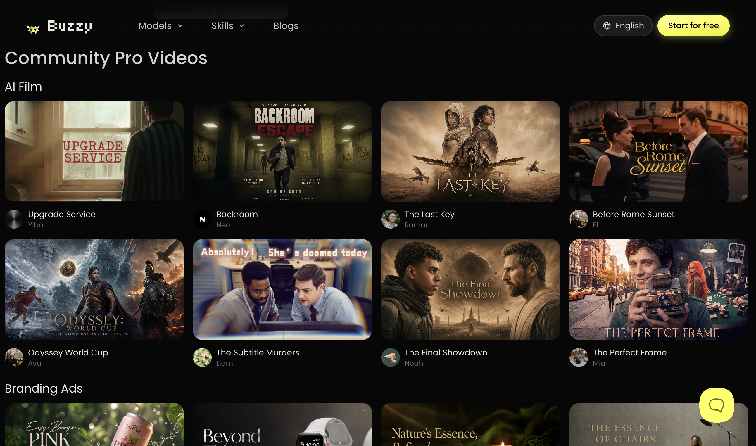Open the Models menu

160,26
